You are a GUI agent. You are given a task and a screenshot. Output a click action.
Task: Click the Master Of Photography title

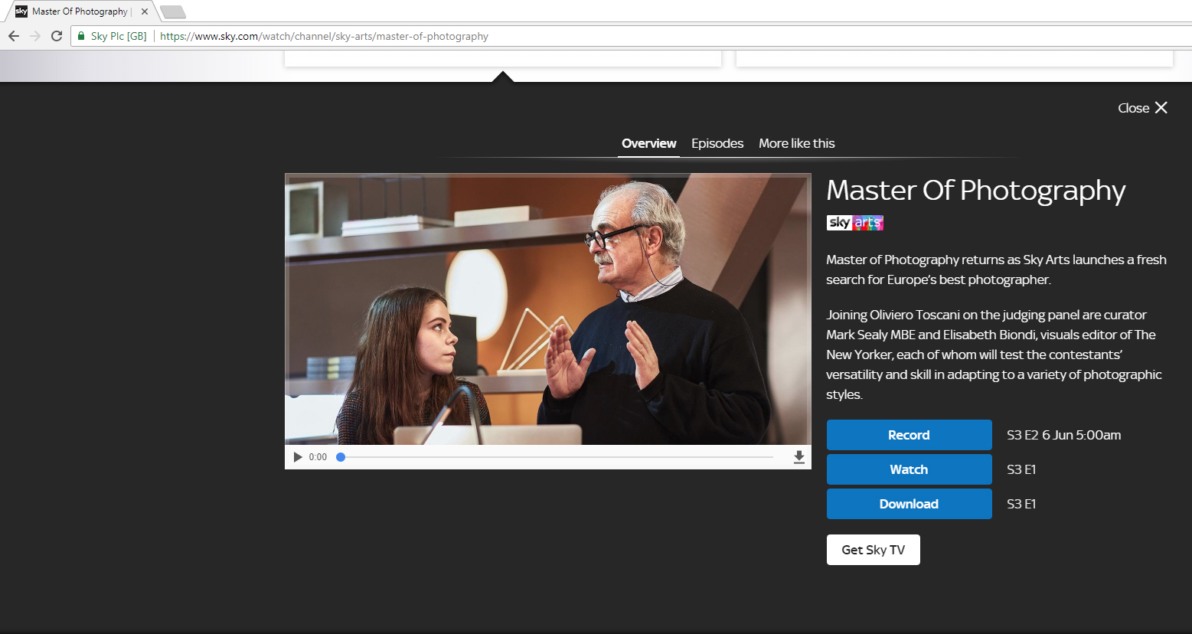(x=975, y=191)
